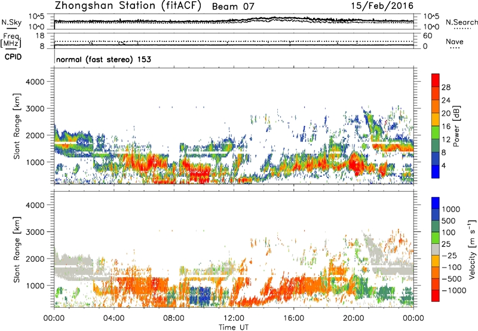Click the '08:00' time tick label

pyautogui.click(x=174, y=318)
